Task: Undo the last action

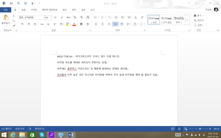Action: coord(18,3)
